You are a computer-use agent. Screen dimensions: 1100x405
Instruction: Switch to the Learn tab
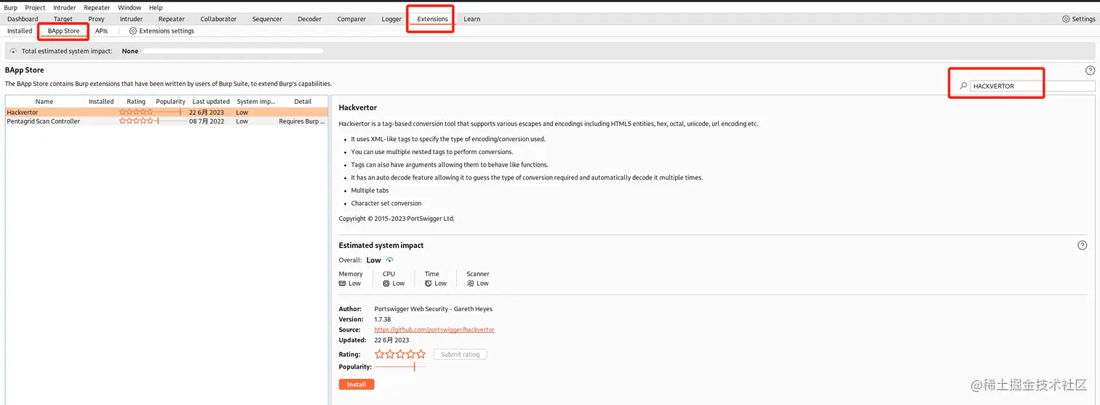471,19
